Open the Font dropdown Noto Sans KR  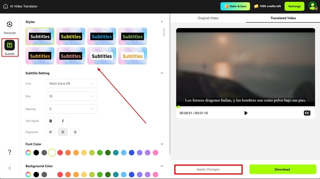72,84
